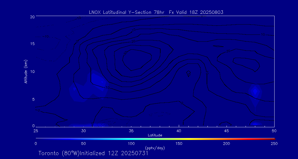Click the (pptv/day) units label

pyautogui.click(x=155, y=148)
